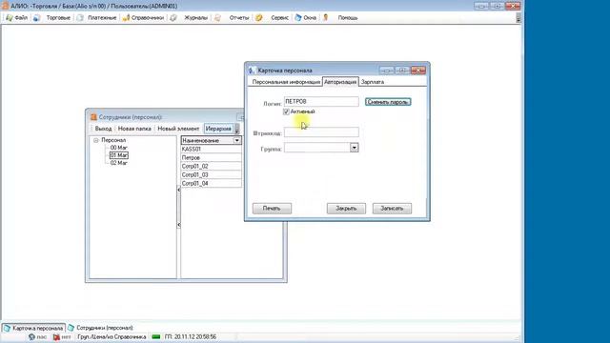Select the Corp01_04 row
The width and height of the screenshot is (610, 343).
[x=212, y=183]
